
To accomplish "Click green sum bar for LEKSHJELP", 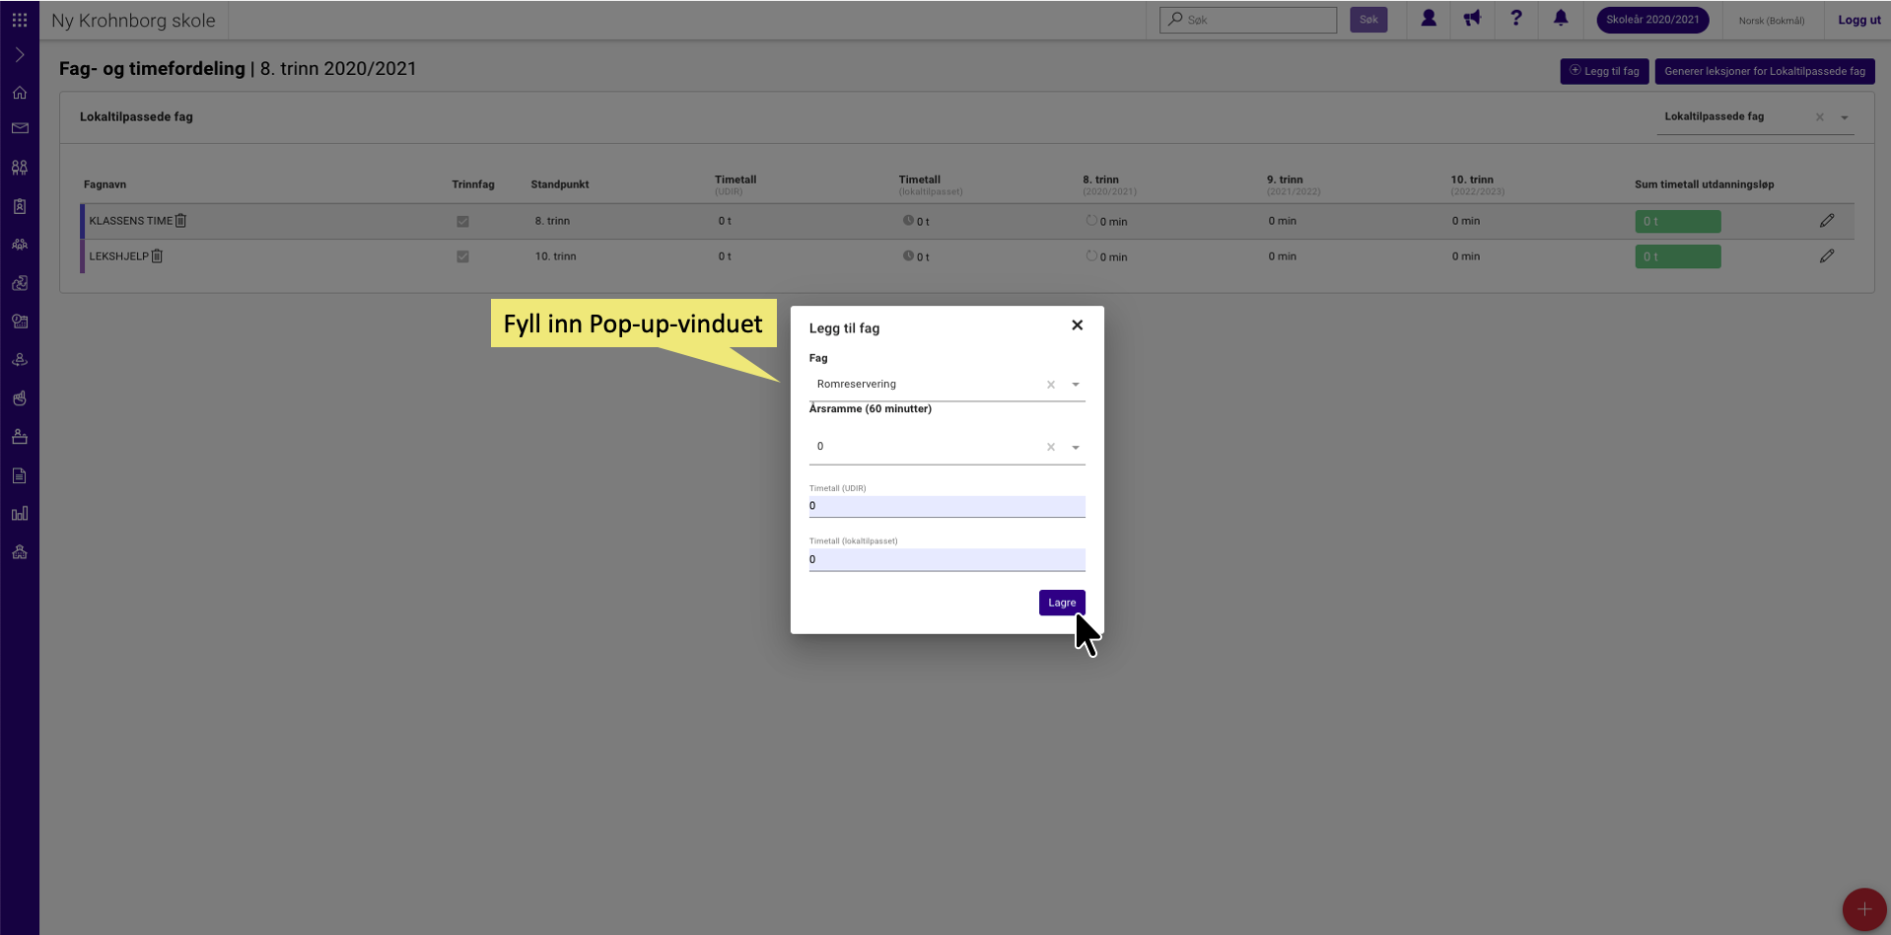I will pyautogui.click(x=1678, y=256).
